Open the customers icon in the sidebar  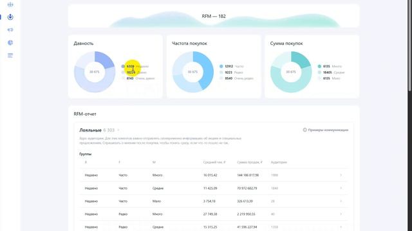10,17
